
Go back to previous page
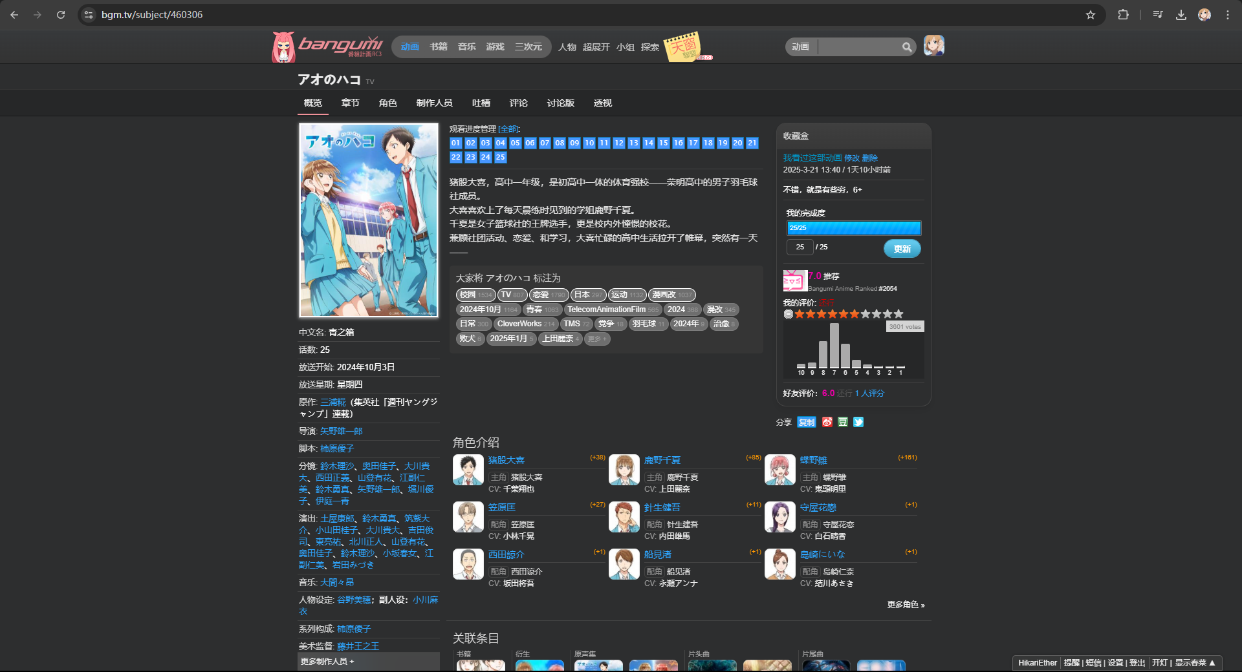coord(14,14)
